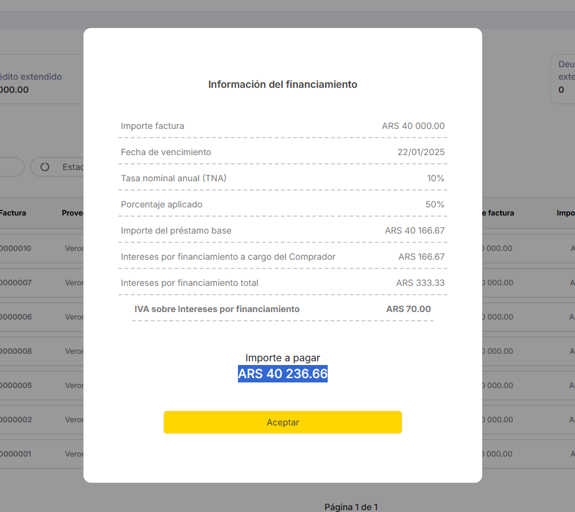Click the due date 22/01/2025
Screen dimensions: 575x512
click(421, 152)
